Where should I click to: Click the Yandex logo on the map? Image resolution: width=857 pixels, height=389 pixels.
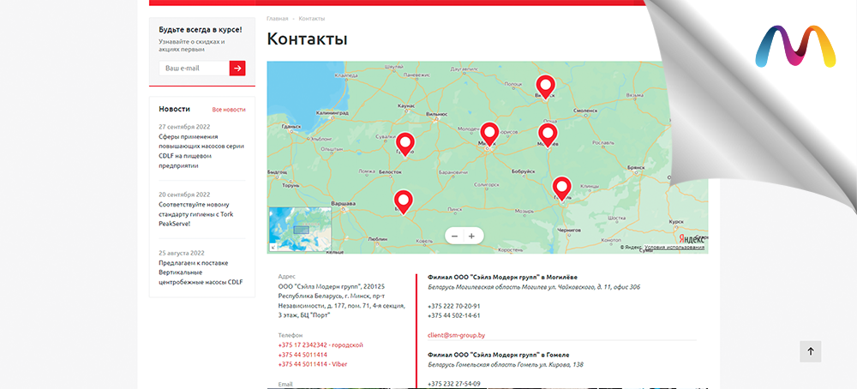pyautogui.click(x=692, y=239)
